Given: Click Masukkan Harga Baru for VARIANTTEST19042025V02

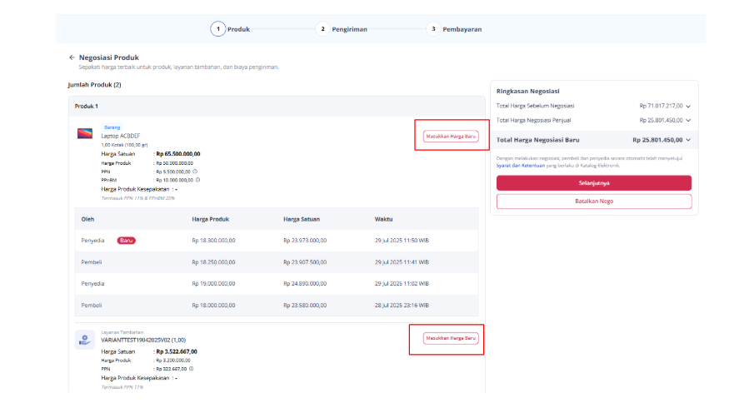Looking at the screenshot, I should tap(451, 338).
